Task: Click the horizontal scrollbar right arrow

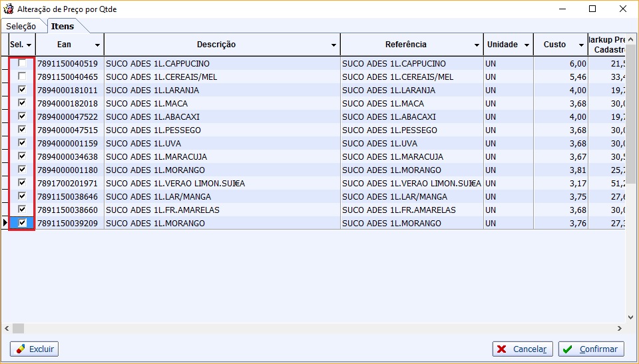Action: (x=620, y=328)
